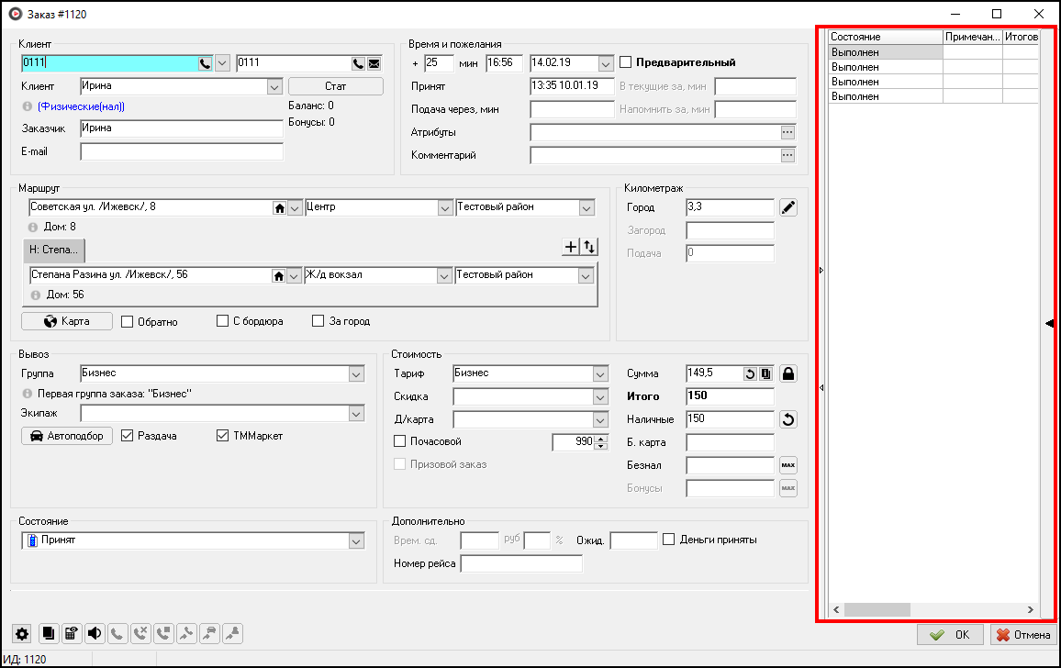This screenshot has height=668, width=1061.
Task: Enable the Предварительный checkbox
Action: click(x=627, y=63)
